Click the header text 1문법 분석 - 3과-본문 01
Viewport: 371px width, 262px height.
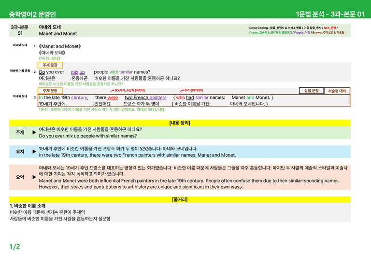pos(330,14)
